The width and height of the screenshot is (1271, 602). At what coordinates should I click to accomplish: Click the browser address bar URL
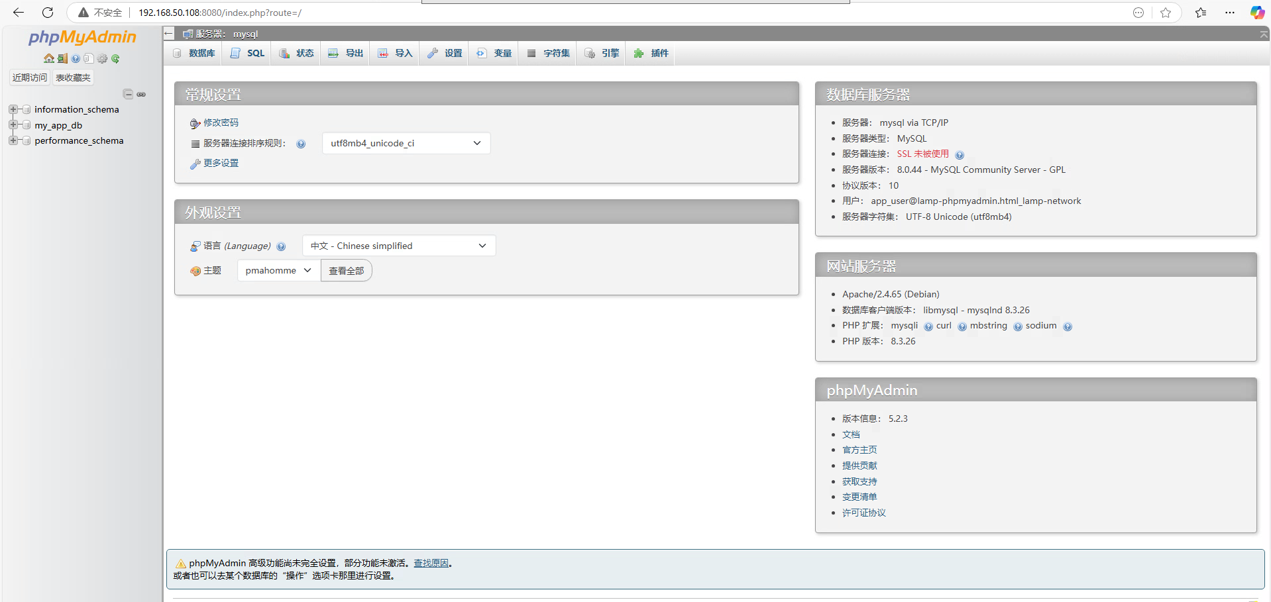click(x=219, y=13)
